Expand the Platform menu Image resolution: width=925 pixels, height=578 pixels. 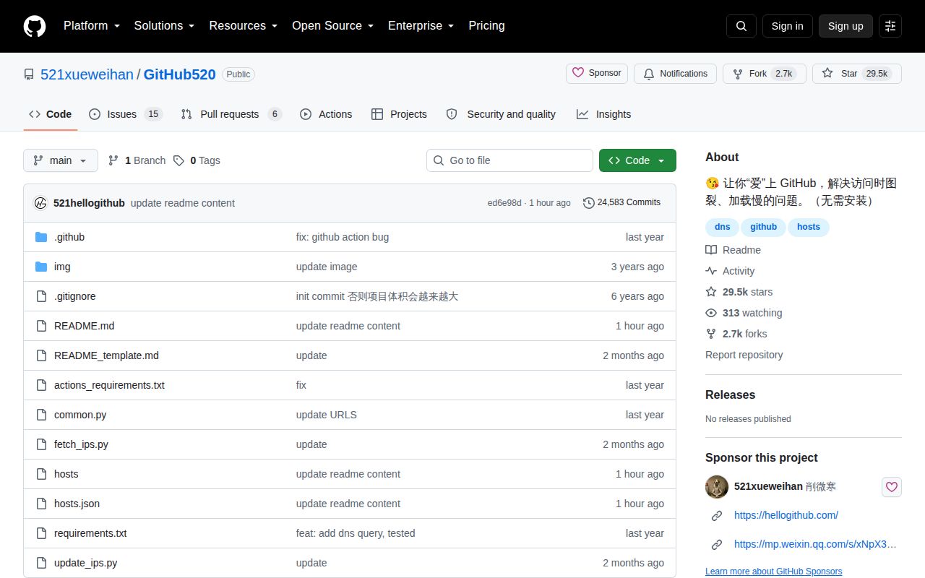pyautogui.click(x=92, y=26)
